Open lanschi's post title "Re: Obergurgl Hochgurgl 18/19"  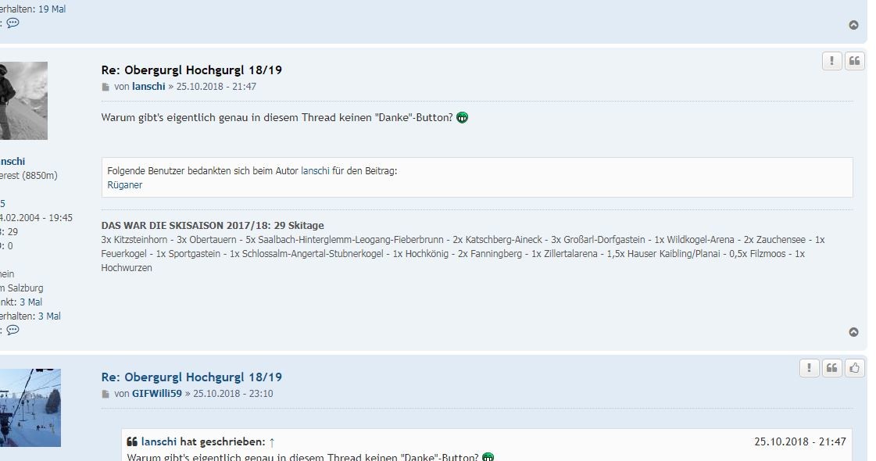click(191, 70)
